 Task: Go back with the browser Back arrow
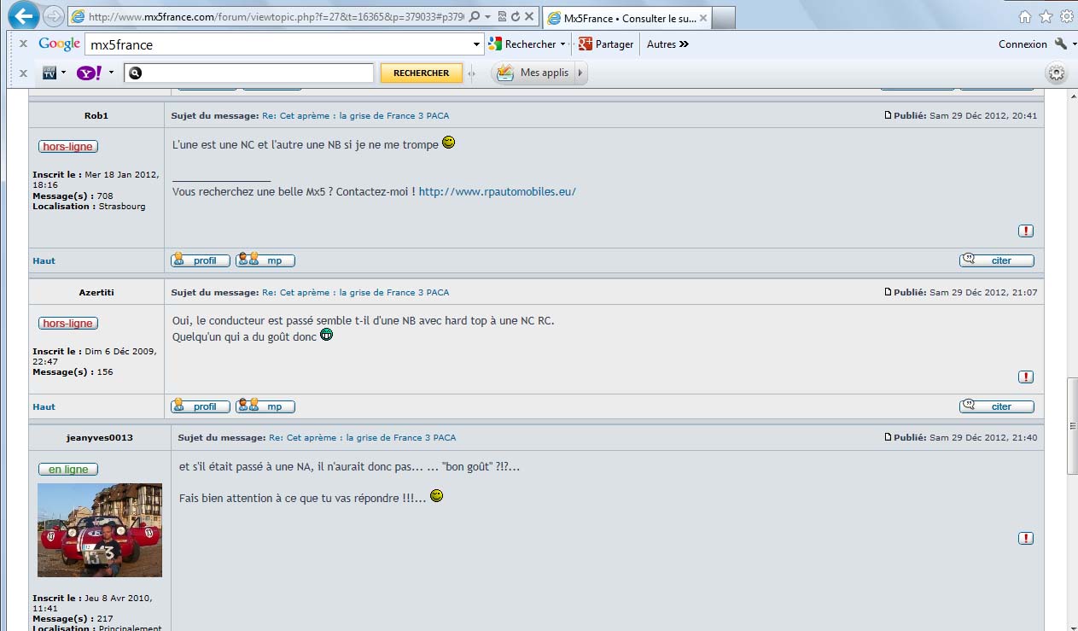(x=26, y=15)
